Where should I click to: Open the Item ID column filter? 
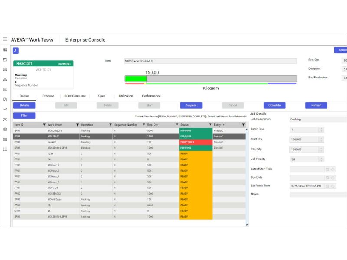tap(44, 125)
